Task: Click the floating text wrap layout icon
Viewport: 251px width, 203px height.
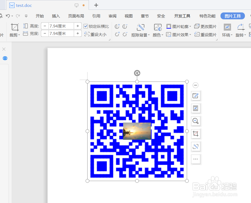Action: pyautogui.click(x=196, y=108)
